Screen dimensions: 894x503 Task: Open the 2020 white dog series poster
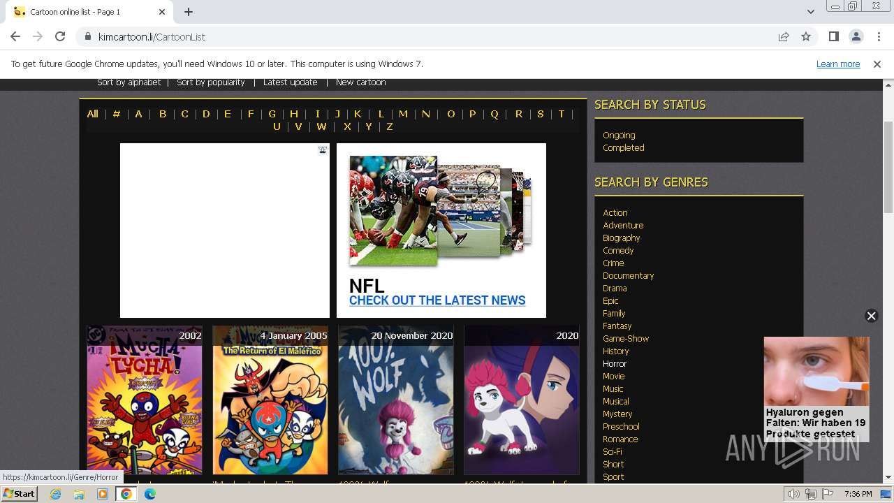point(522,400)
